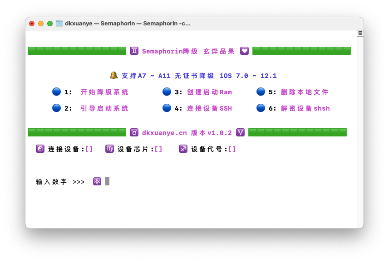
Task: Click the green bar left of the Semaphorin title
Action: tap(77, 51)
